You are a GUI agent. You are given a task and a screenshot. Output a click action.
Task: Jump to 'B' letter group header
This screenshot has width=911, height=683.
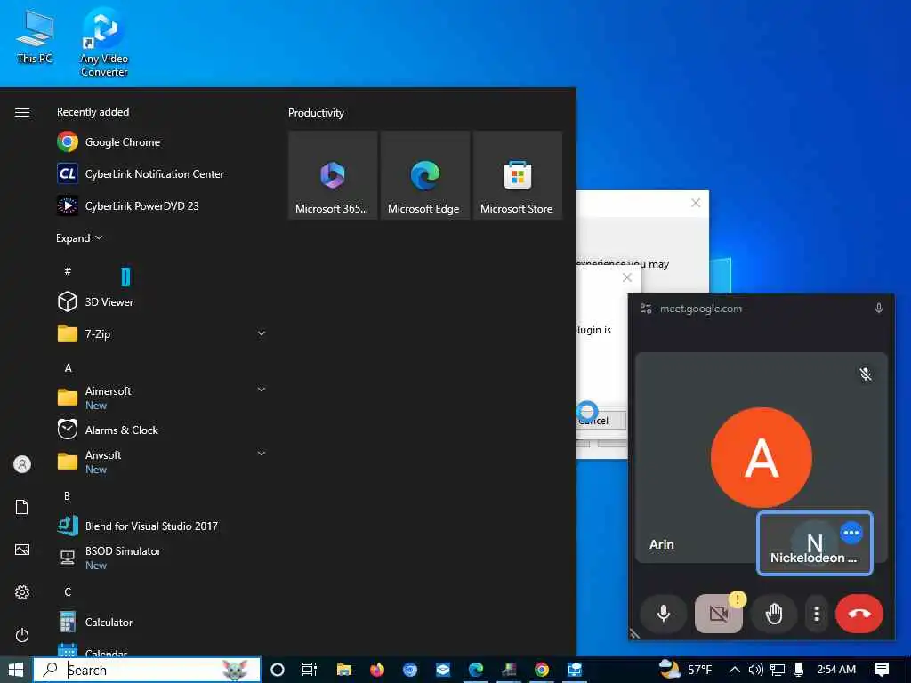tap(67, 496)
